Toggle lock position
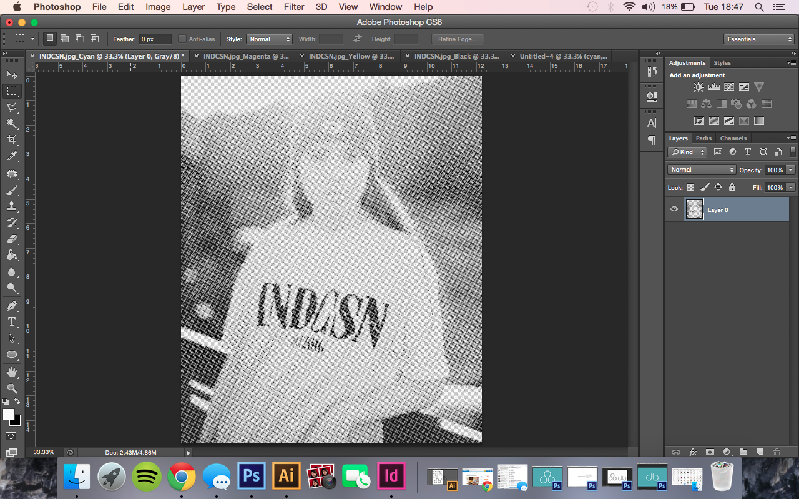Screen dimensions: 799x499 click(718, 187)
